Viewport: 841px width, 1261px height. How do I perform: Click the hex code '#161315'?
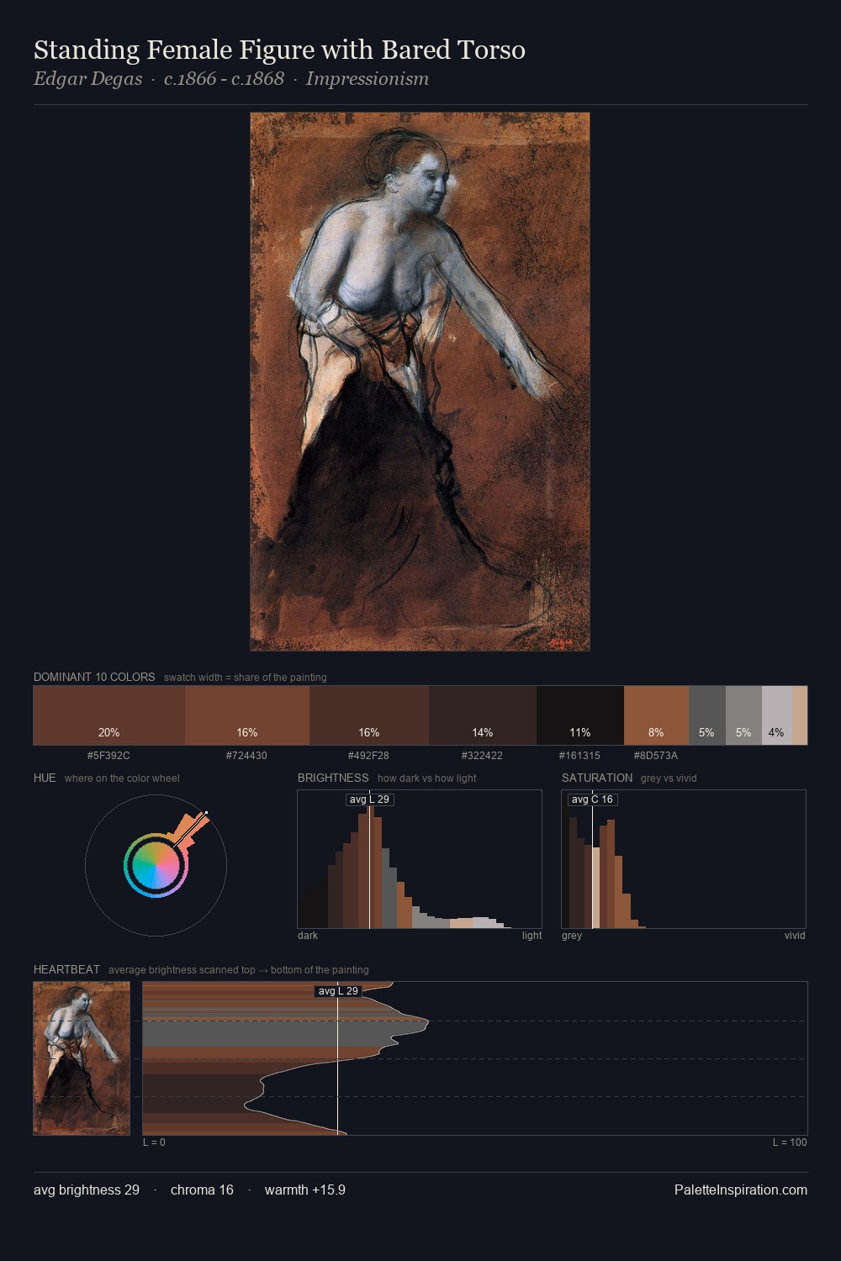click(x=579, y=756)
